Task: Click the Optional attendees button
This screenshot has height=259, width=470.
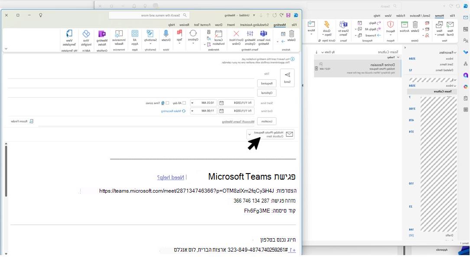Action: click(x=267, y=93)
